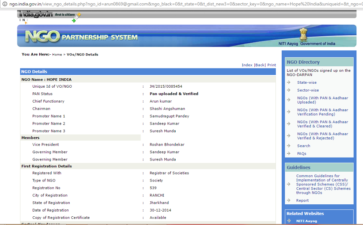The height and width of the screenshot is (225, 363).
Task: Click the bullet icon beside Sector-wise
Action: [x=289, y=90]
